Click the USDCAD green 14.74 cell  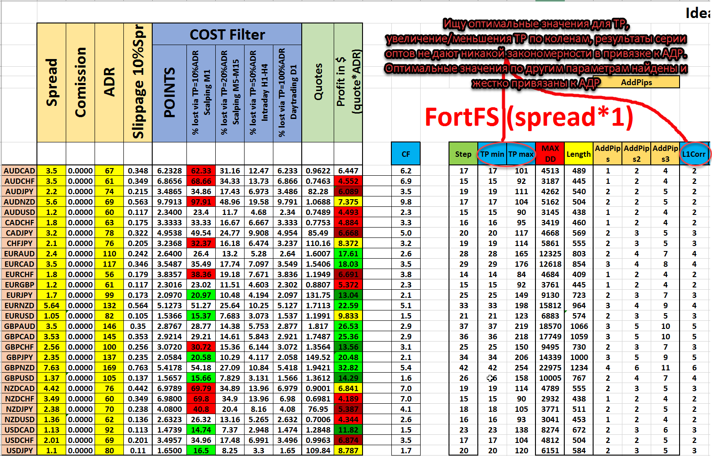201,430
